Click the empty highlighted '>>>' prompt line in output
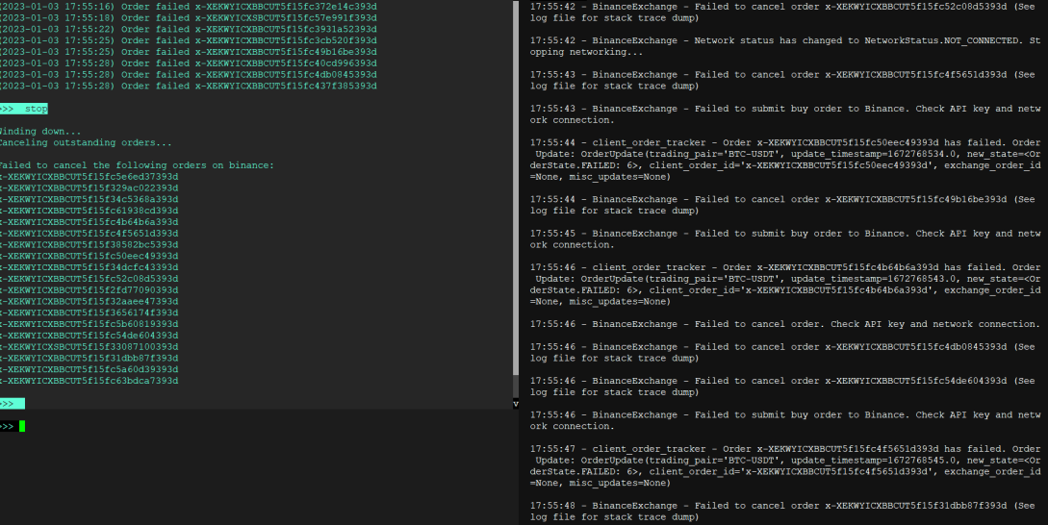This screenshot has height=525, width=1048. pyautogui.click(x=13, y=404)
